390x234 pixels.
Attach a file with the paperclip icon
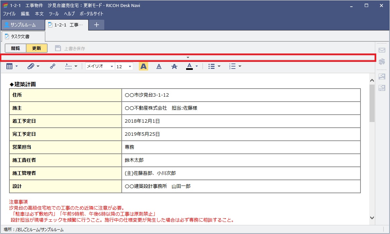(31, 66)
